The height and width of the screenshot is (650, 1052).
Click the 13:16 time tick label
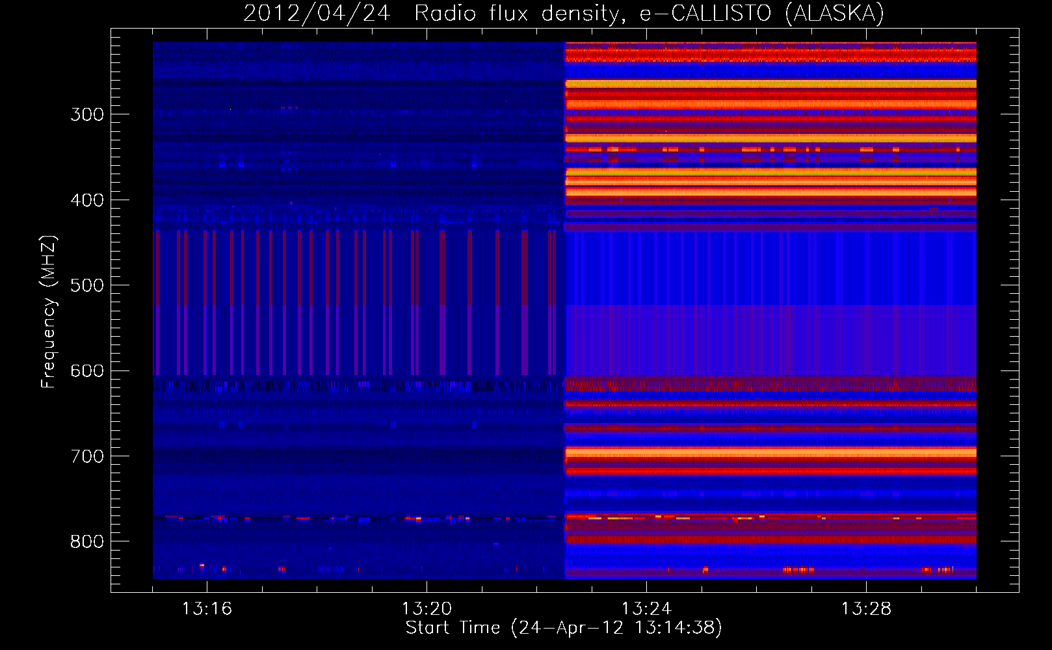[207, 608]
